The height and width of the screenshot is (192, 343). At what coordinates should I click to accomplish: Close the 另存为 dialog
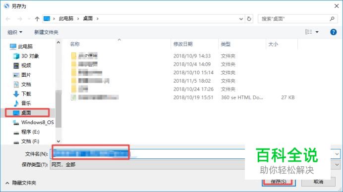coord(337,6)
